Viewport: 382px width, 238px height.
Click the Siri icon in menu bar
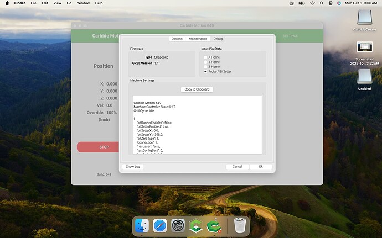[x=339, y=3]
